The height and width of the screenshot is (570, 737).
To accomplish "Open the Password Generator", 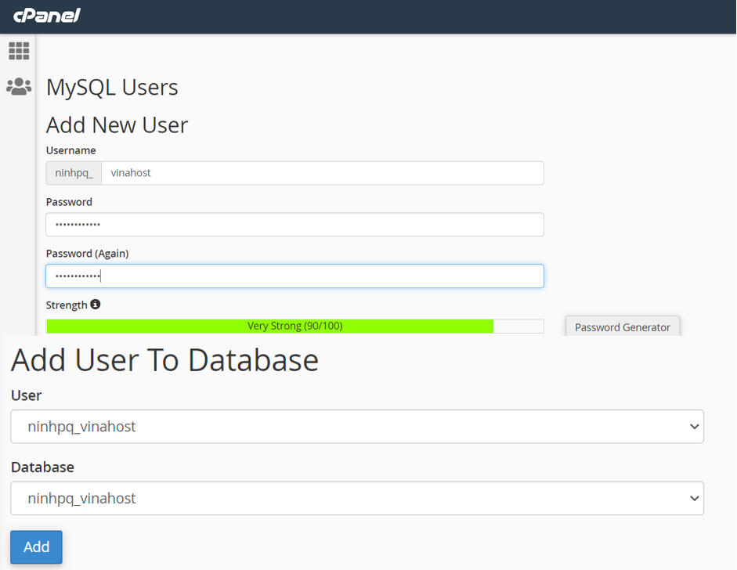I will pyautogui.click(x=622, y=327).
